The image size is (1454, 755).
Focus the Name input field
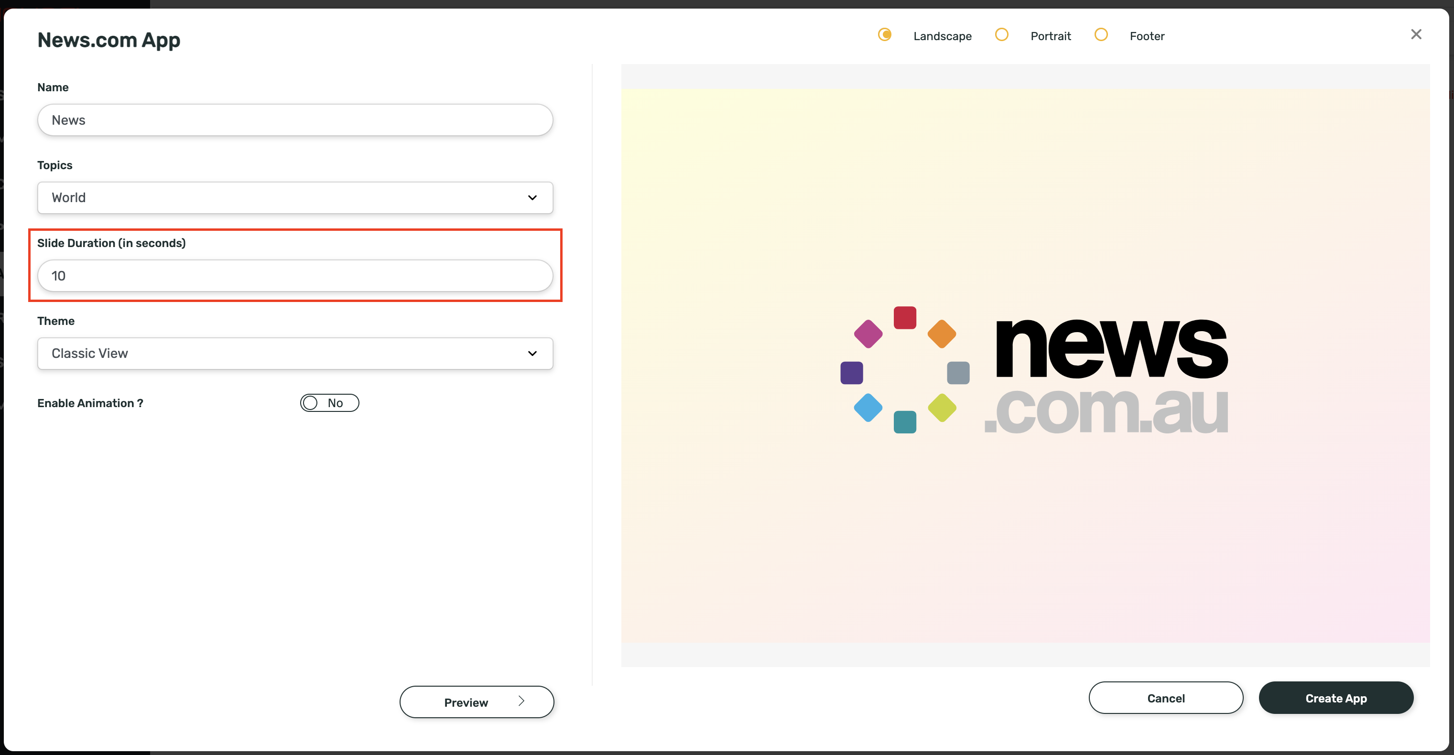pos(294,119)
